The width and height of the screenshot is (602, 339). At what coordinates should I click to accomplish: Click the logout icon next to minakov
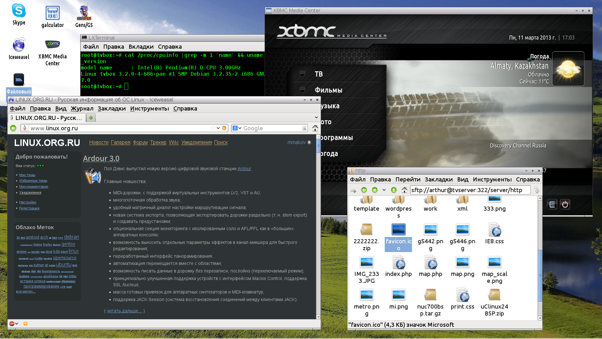(x=309, y=142)
